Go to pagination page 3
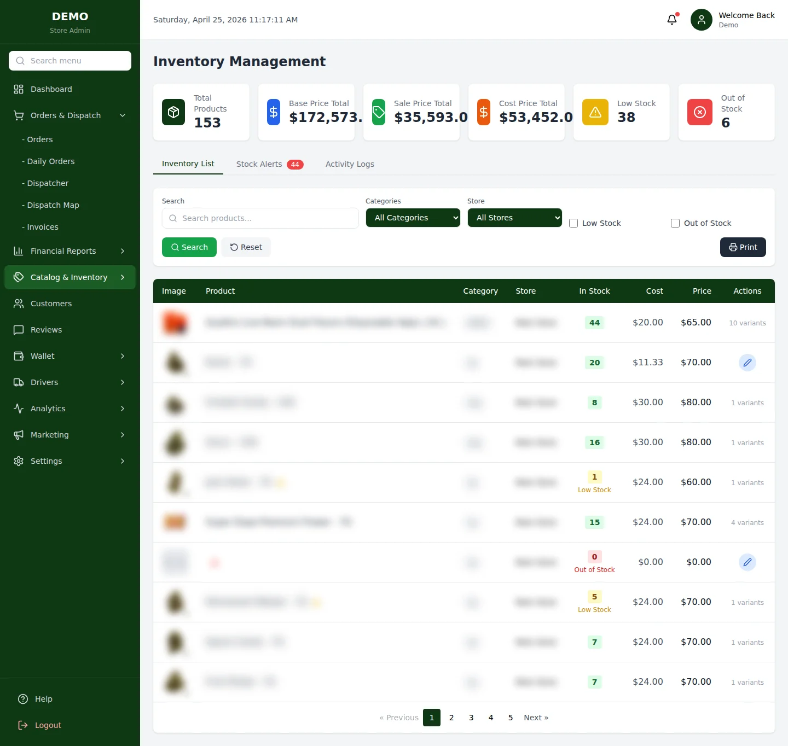 pos(471,717)
